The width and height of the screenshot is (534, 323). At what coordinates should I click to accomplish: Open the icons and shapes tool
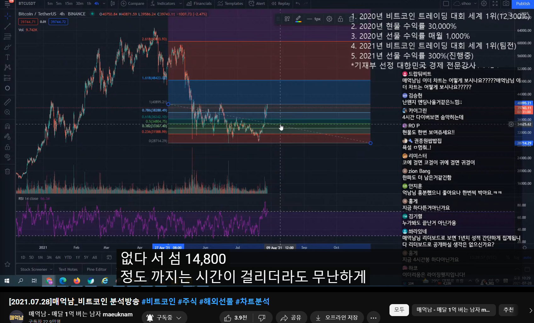[8, 88]
